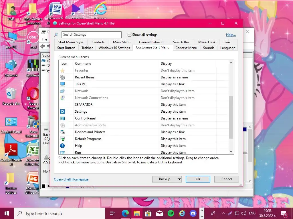Click the Backup button

[165, 179]
